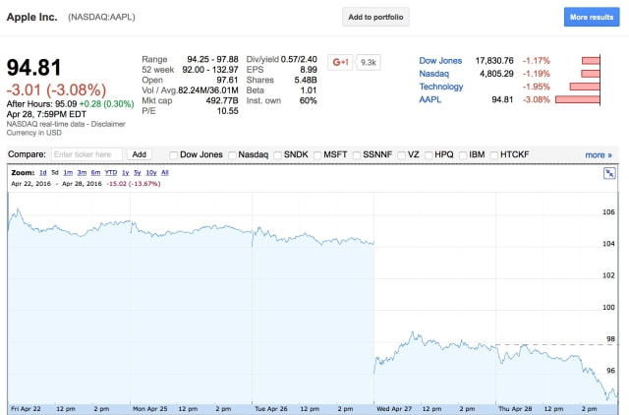The image size is (629, 415).
Task: Click the Tue Apr 26 timeline label
Action: coord(271,408)
